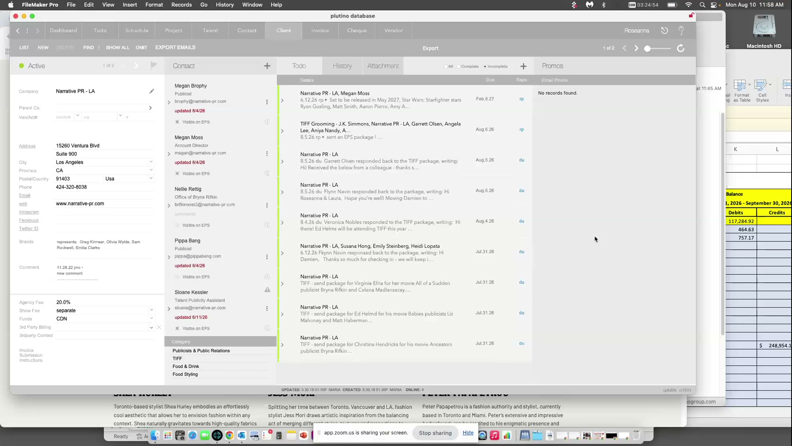This screenshot has height=446, width=792.
Task: Click the back arrow in navigation bar
Action: [x=18, y=30]
